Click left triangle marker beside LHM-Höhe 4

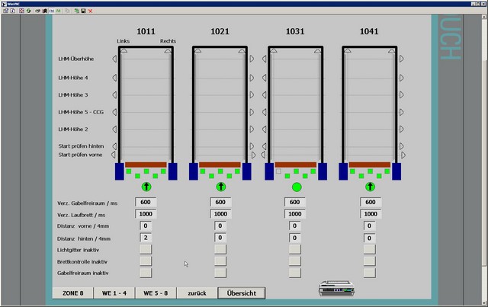[x=115, y=78]
